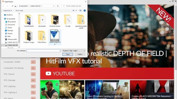
Task: Select Videoposnetki in the navigation pane
Action: coord(11,39)
